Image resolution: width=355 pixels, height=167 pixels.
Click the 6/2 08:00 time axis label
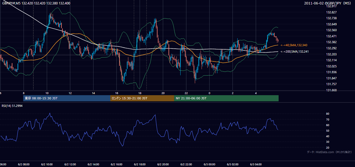(x=24, y=164)
